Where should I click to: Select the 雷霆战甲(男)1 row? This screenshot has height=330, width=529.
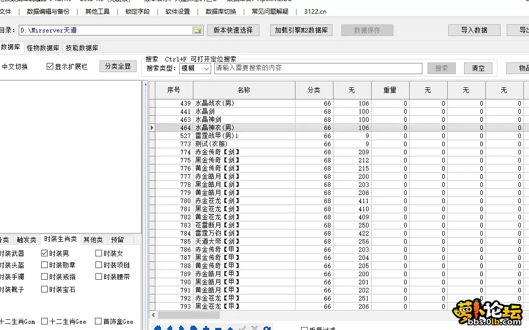click(339, 136)
